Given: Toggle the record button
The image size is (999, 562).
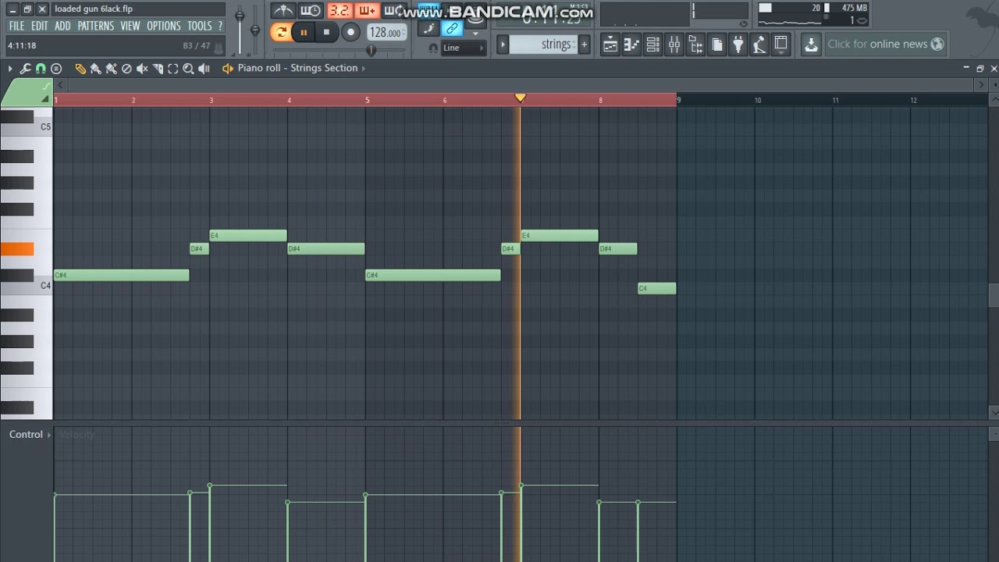Looking at the screenshot, I should click(x=350, y=32).
